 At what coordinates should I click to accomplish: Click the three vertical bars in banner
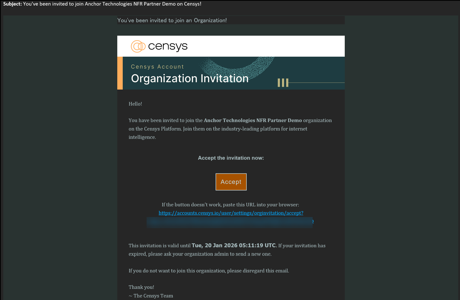click(x=283, y=82)
